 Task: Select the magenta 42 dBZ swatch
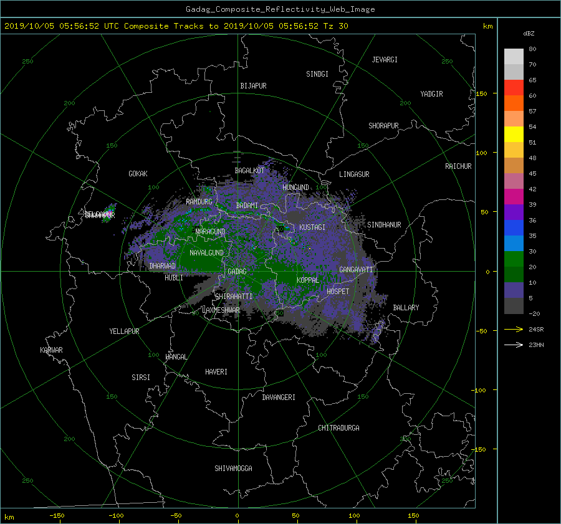[514, 197]
